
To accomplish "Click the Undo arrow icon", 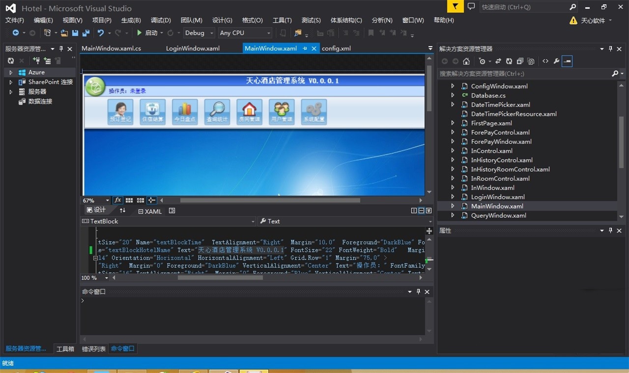I will point(100,33).
